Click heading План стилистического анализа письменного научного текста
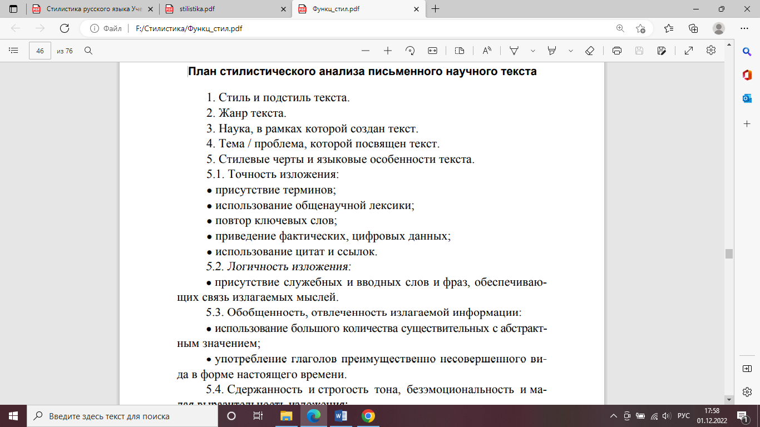Viewport: 760px width, 427px height. 362,71
